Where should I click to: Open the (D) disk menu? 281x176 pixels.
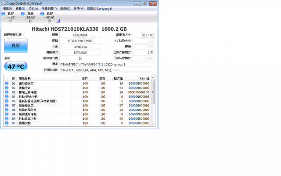coord(65,8)
